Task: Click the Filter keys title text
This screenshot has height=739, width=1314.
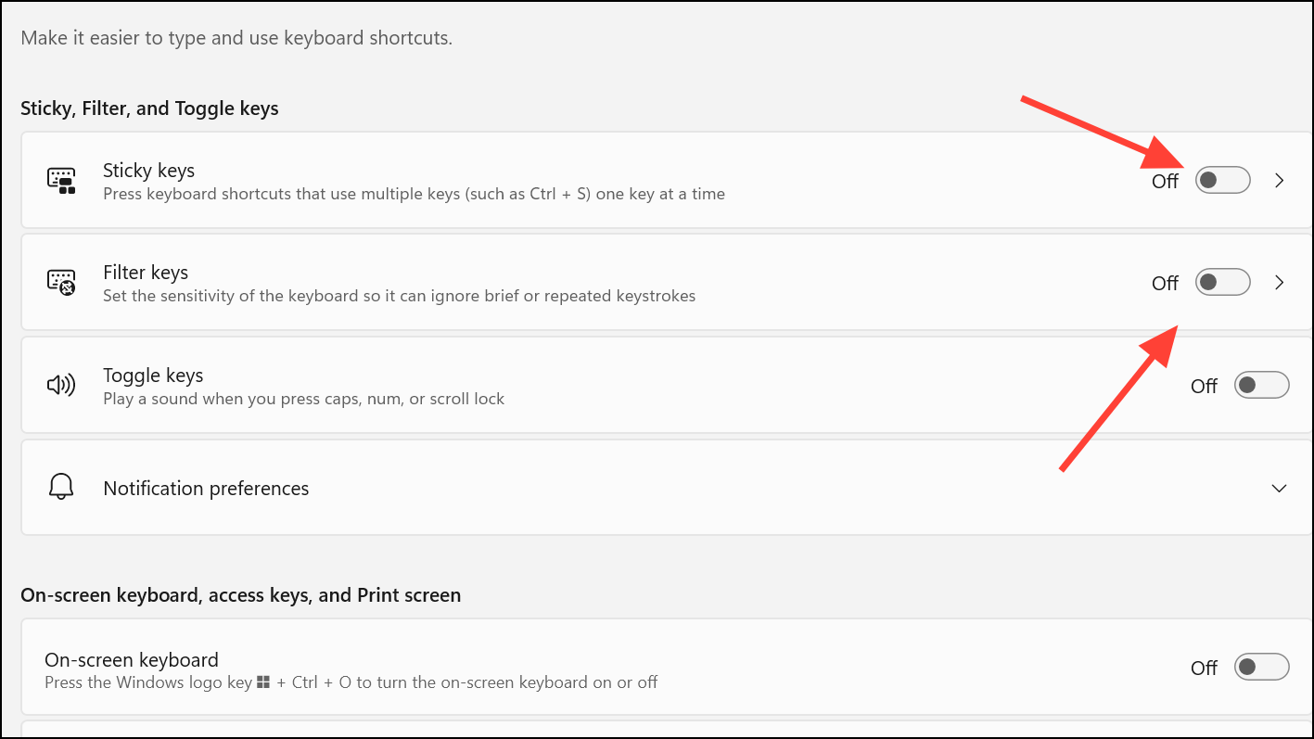Action: tap(146, 273)
